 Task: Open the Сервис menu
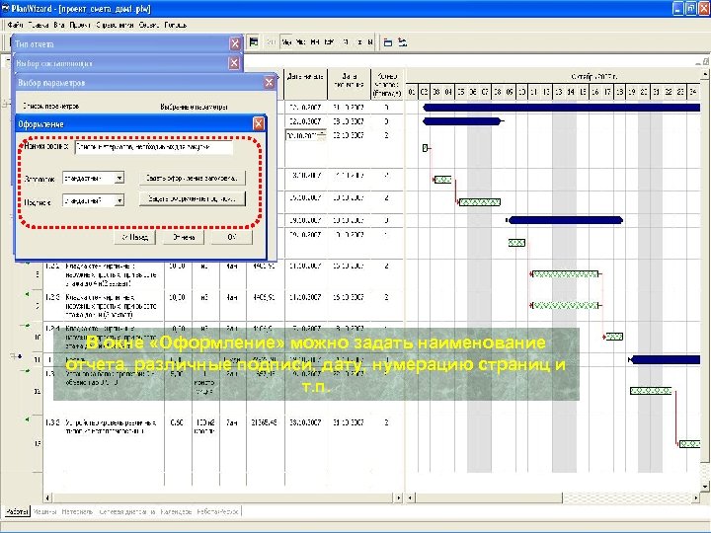pyautogui.click(x=149, y=26)
